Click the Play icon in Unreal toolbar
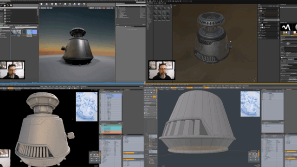Image resolution: width=297 pixels, height=167 pixels. [x=79, y=4]
